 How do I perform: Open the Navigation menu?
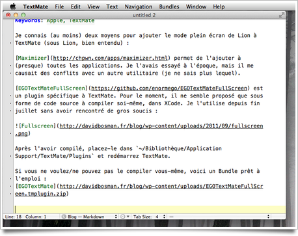(x=139, y=7)
